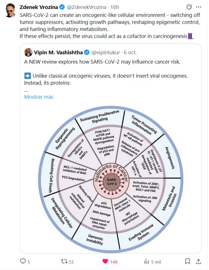Click the Vipin M. Vashishtha name
Viewport: 209px width, 270px height.
tap(58, 52)
